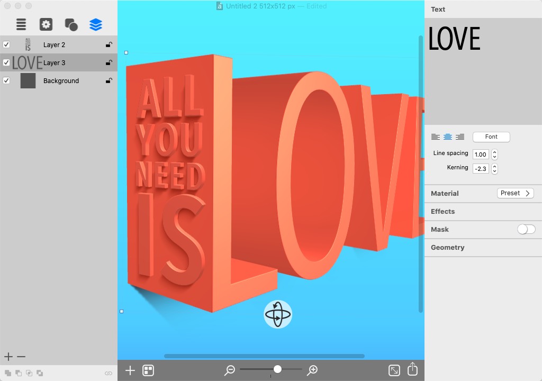Screen dimensions: 542x381
Task: Zoom in with the magnifier plus icon
Action: coord(312,370)
